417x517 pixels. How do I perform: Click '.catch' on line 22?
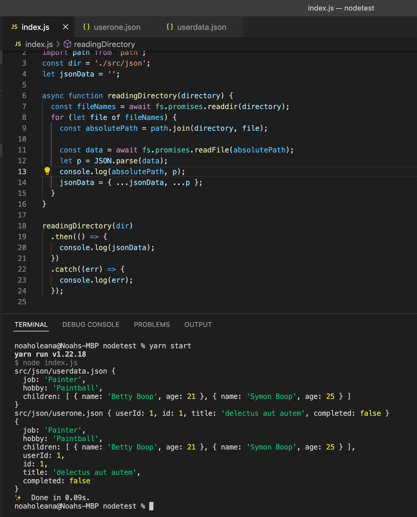pyautogui.click(x=64, y=269)
